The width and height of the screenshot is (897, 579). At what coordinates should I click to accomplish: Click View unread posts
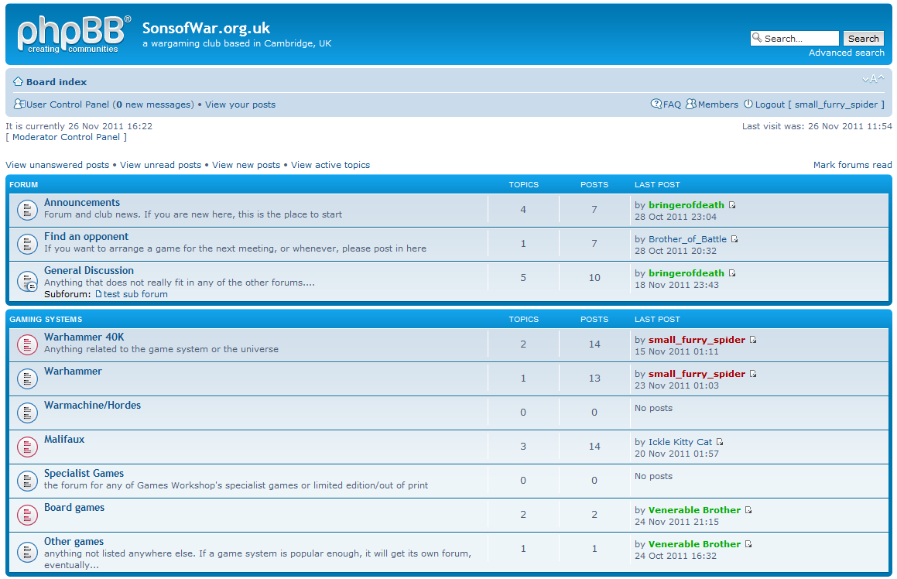[161, 165]
